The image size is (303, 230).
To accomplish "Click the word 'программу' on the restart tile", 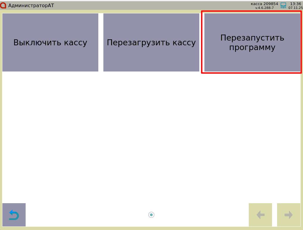I will click(252, 48).
